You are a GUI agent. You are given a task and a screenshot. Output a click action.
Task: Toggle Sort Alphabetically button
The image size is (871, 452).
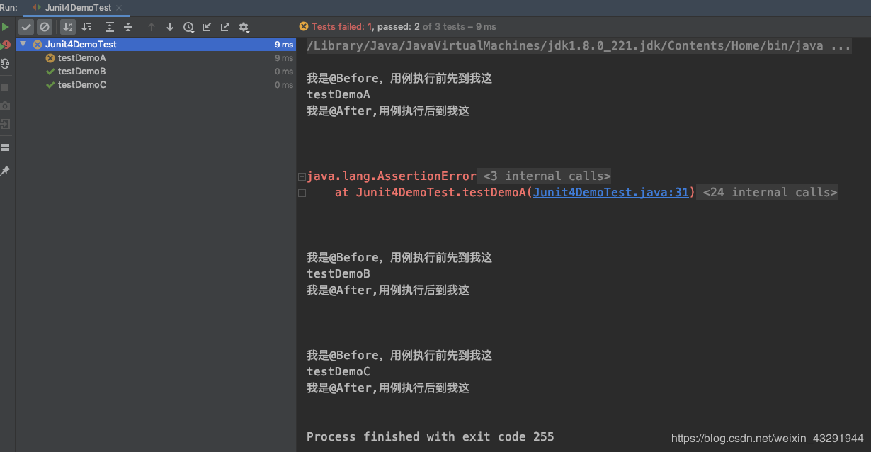(x=68, y=27)
